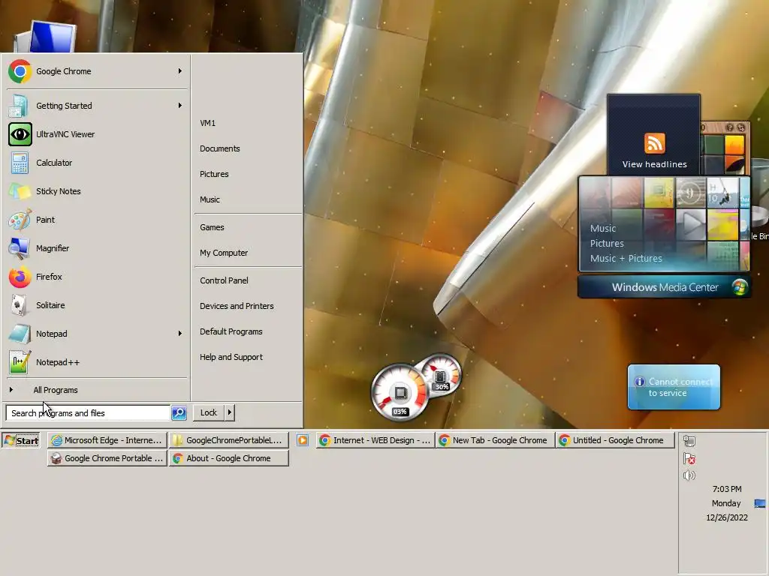Open Pictures from Start menu
769x576 pixels.
(214, 174)
